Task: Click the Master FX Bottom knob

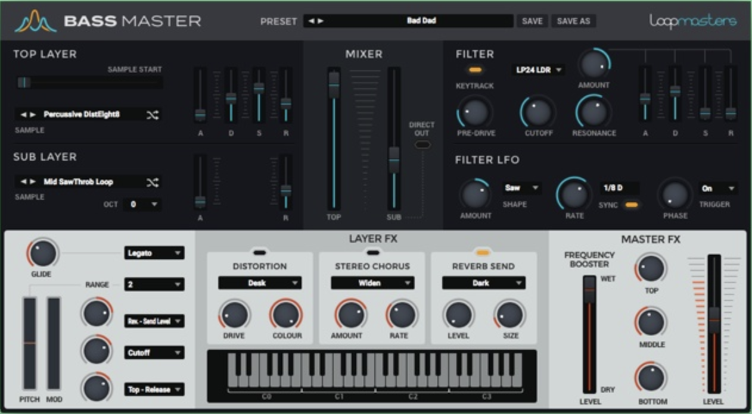Action: point(651,377)
